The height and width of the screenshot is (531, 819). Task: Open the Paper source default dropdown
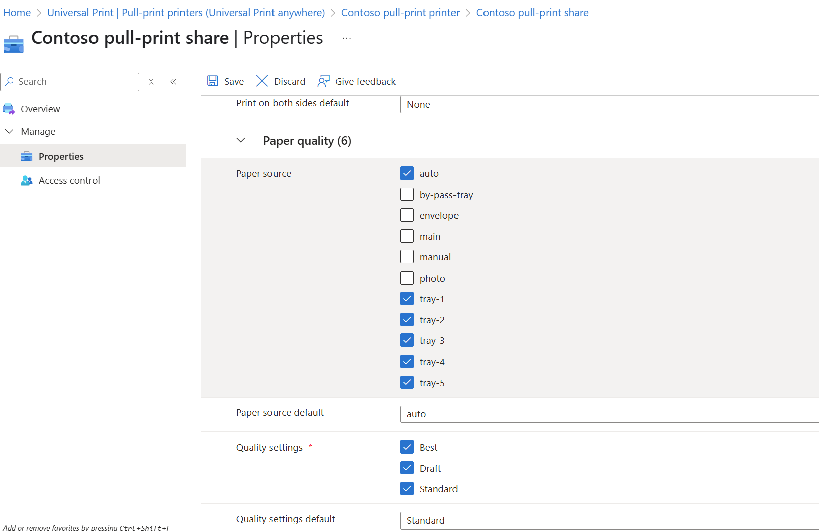pos(609,414)
